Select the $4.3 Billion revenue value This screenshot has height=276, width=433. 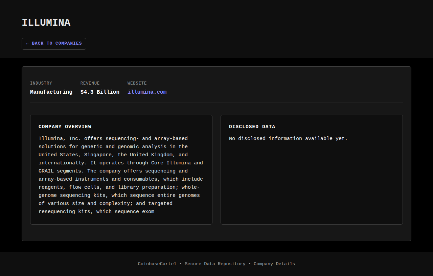(100, 92)
